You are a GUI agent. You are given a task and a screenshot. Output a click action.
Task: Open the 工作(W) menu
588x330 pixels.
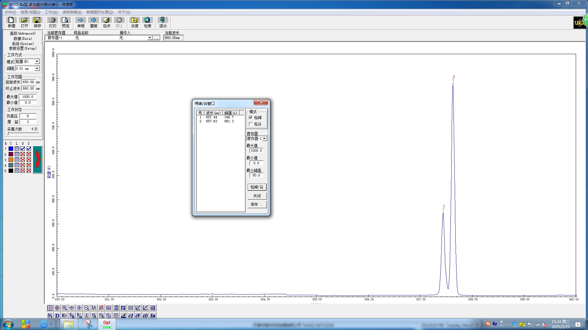click(51, 12)
